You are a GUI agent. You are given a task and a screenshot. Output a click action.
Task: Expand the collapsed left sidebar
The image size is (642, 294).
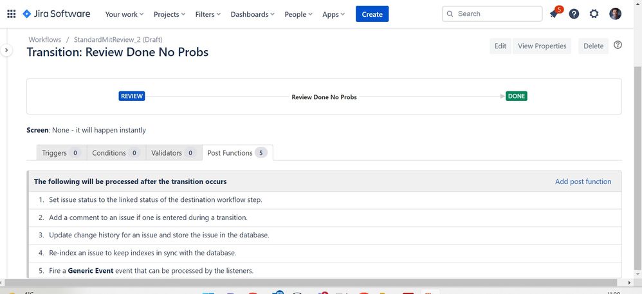[6, 50]
